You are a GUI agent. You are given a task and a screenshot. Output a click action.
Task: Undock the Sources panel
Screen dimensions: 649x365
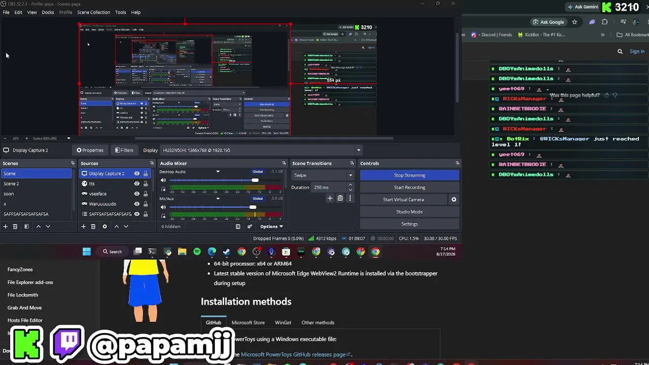152,163
